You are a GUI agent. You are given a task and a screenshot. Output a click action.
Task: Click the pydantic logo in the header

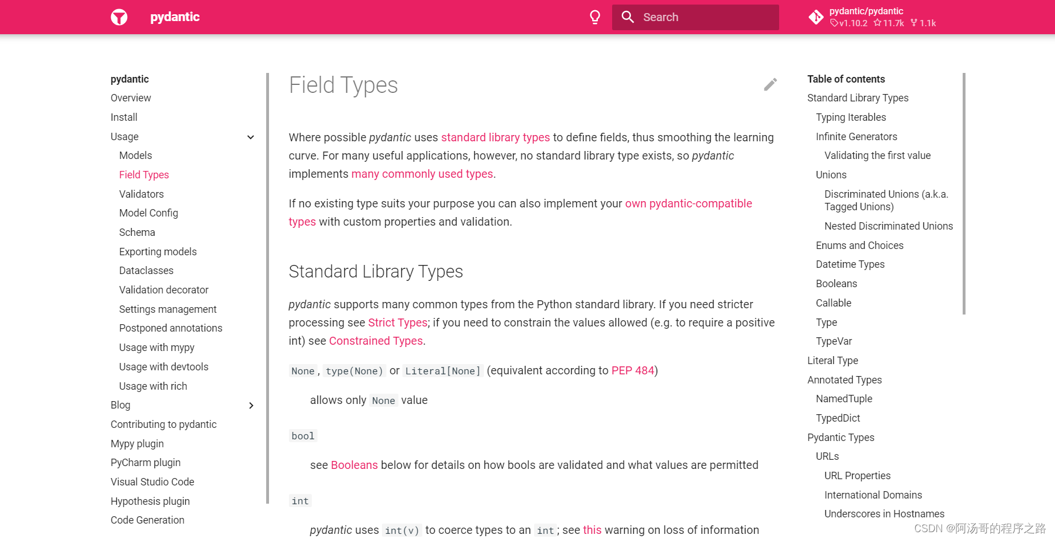coord(119,17)
